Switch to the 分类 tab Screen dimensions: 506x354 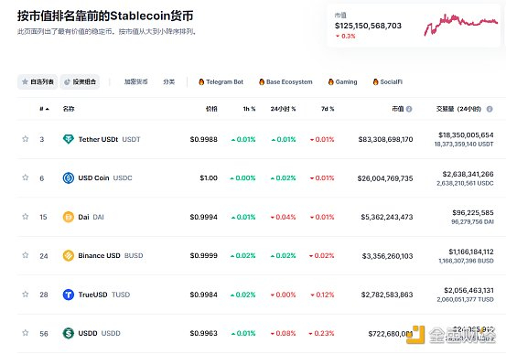168,82
